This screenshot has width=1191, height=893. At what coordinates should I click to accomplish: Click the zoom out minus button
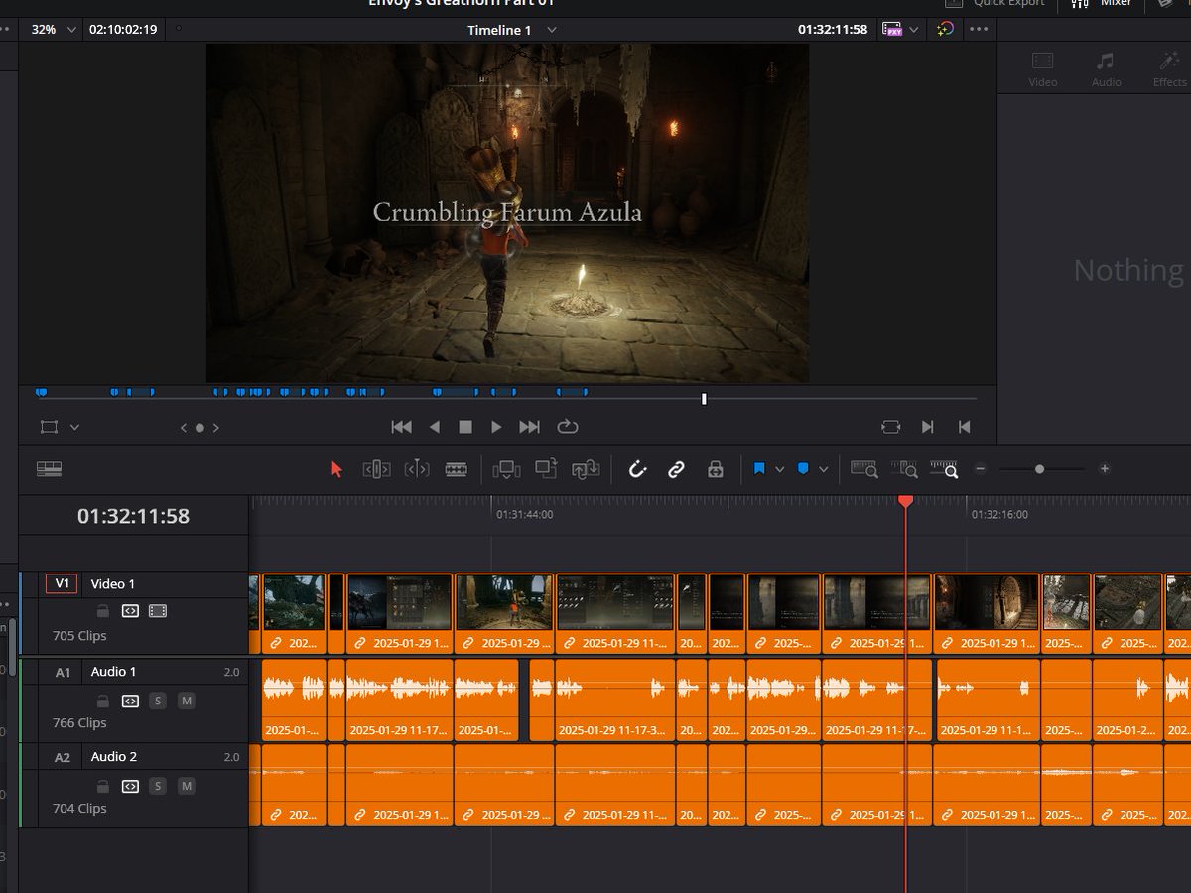pyautogui.click(x=980, y=469)
